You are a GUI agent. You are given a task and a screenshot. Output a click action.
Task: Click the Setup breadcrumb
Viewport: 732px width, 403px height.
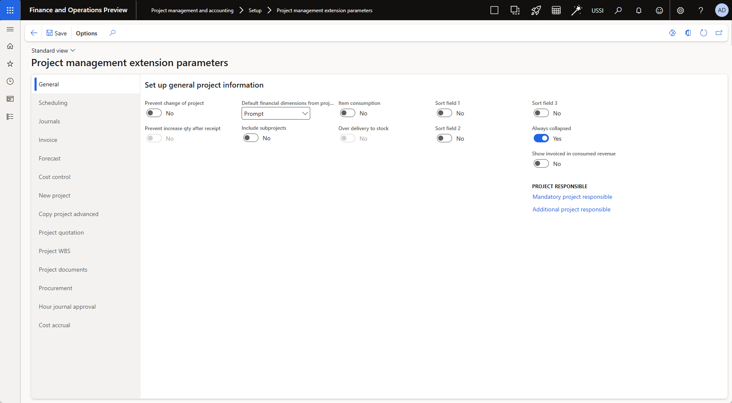[x=255, y=11]
